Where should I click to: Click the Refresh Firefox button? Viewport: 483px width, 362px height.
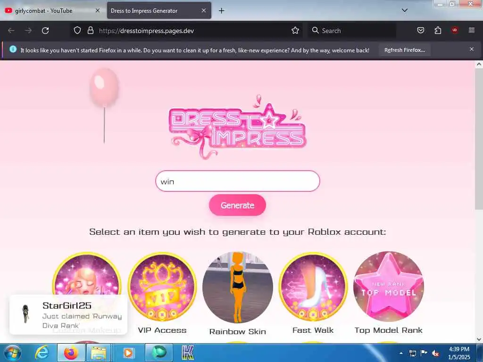404,50
